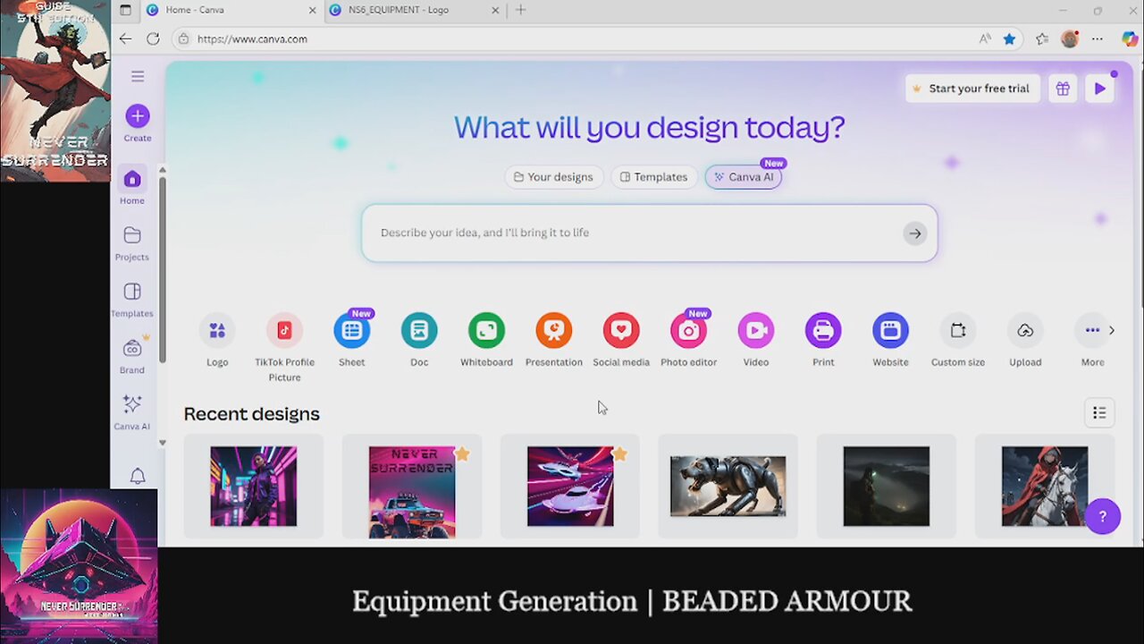Open the gift icon in header
Image resolution: width=1144 pixels, height=644 pixels.
pos(1063,89)
